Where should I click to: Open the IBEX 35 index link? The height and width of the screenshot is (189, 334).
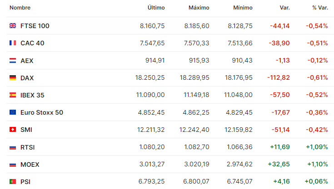point(32,95)
